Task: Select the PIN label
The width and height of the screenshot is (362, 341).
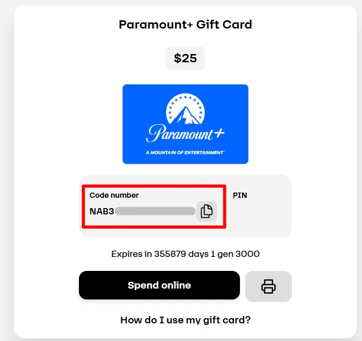Action: (x=240, y=195)
